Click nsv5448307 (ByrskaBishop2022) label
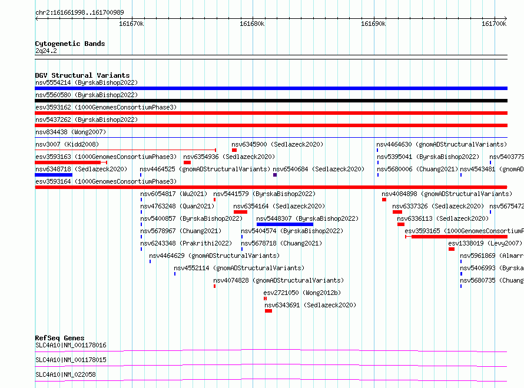The width and height of the screenshot is (524, 388). point(307,218)
